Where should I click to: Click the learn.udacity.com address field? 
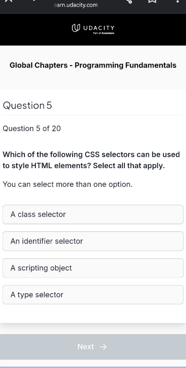tap(76, 5)
